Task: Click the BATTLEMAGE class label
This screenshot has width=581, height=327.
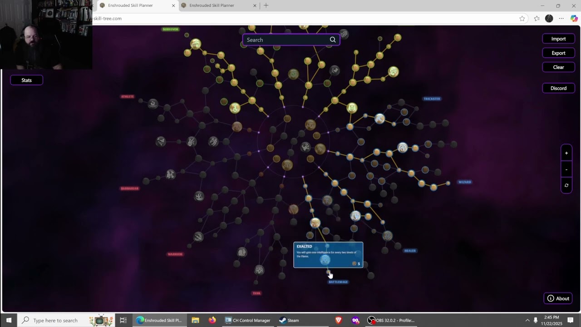Action: coord(338,282)
